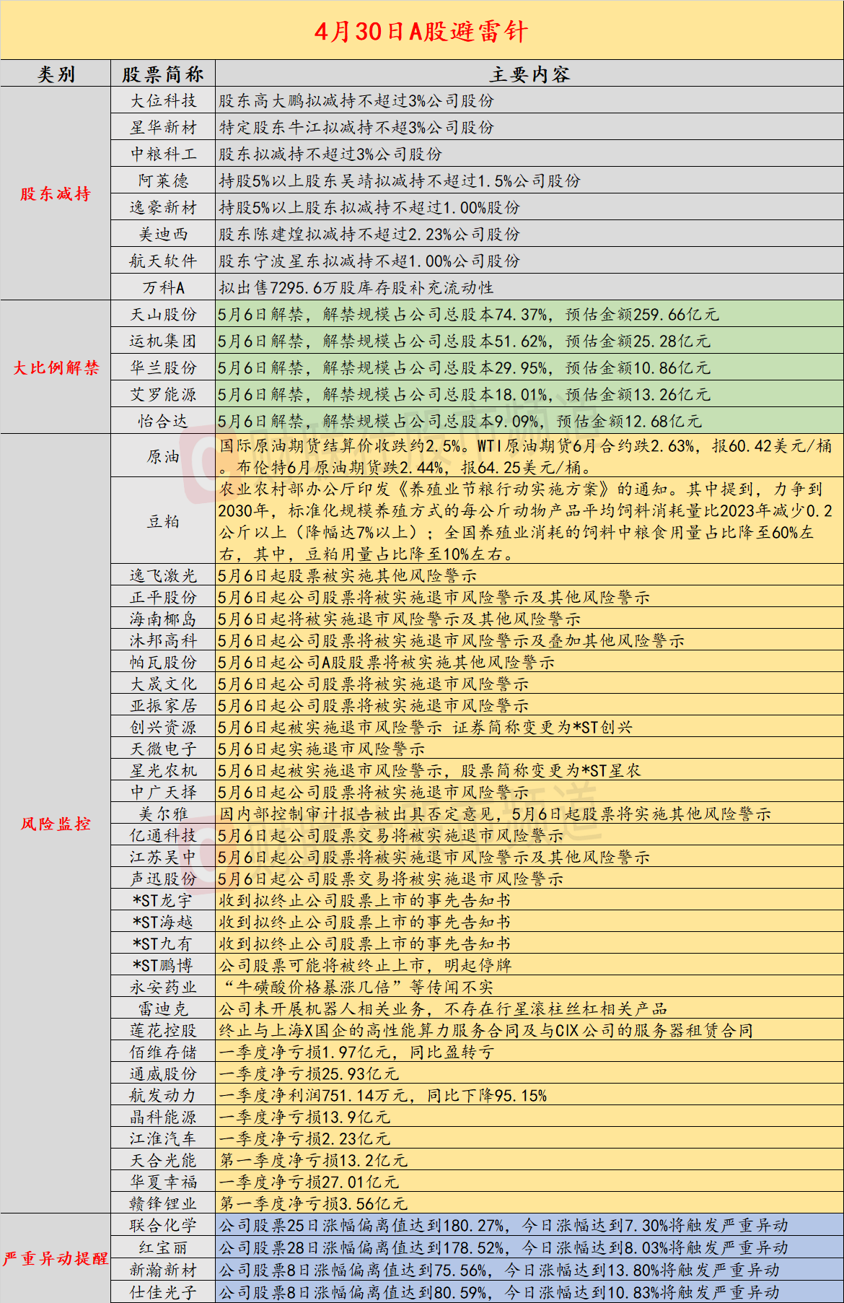
Task: Click the 股东减持 category cell
Action: pyautogui.click(x=56, y=193)
